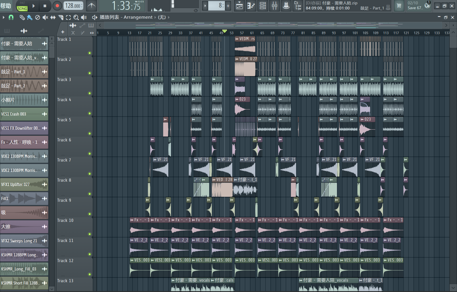
Task: Open the Mixer window
Action: (x=275, y=6)
